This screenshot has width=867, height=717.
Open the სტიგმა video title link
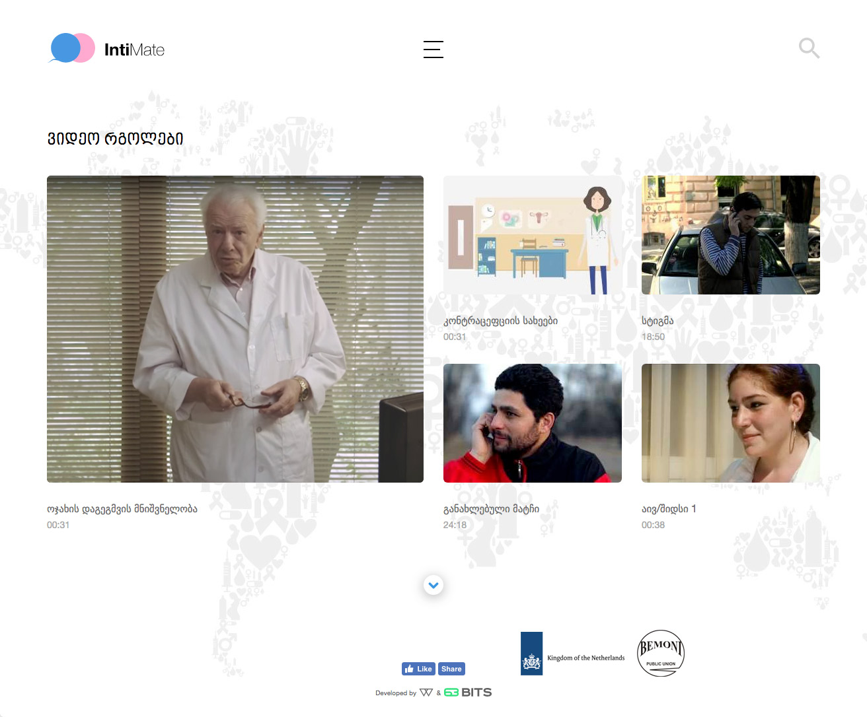click(x=658, y=321)
